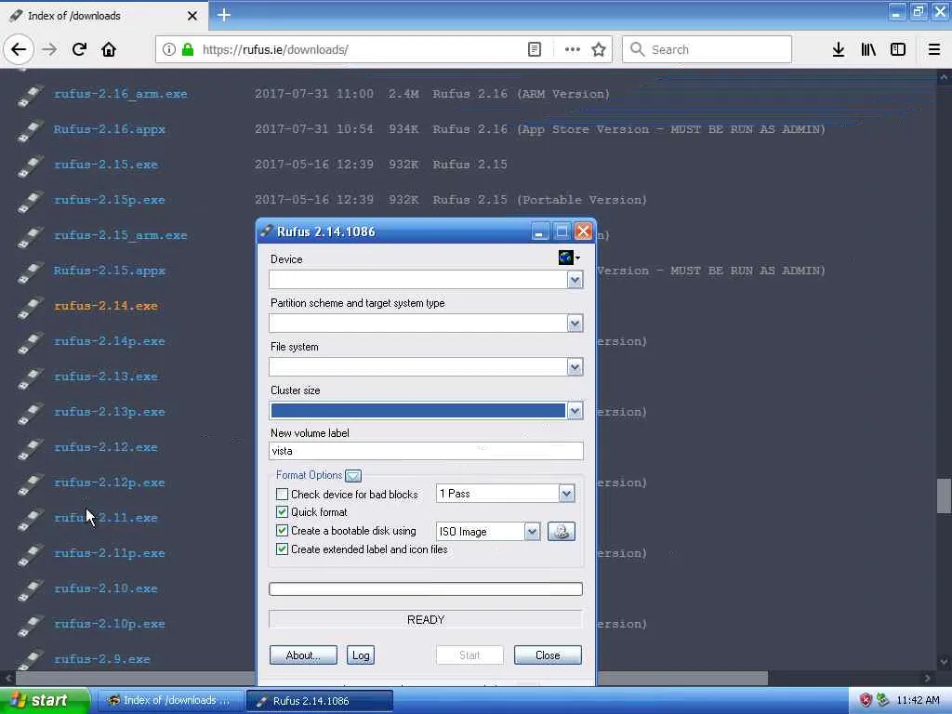Viewport: 952px width, 714px height.
Task: Toggle Create extended label and icon files
Action: click(x=282, y=549)
